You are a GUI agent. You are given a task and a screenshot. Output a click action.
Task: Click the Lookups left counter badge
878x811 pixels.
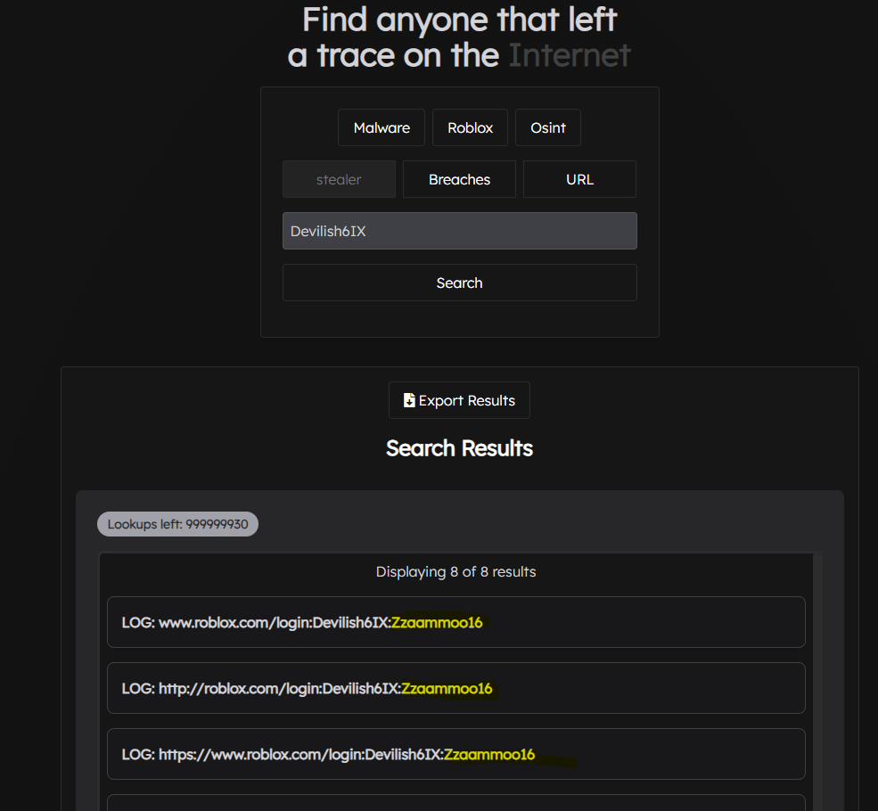click(177, 524)
